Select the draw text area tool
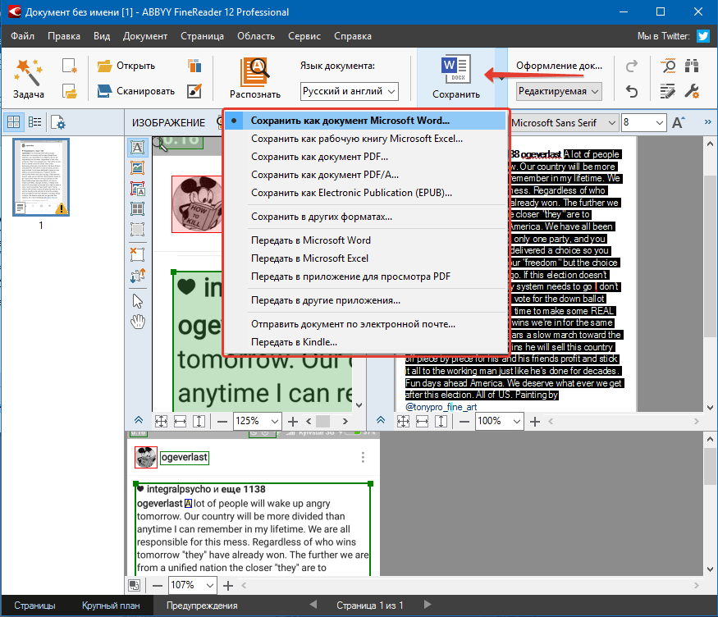 click(138, 147)
